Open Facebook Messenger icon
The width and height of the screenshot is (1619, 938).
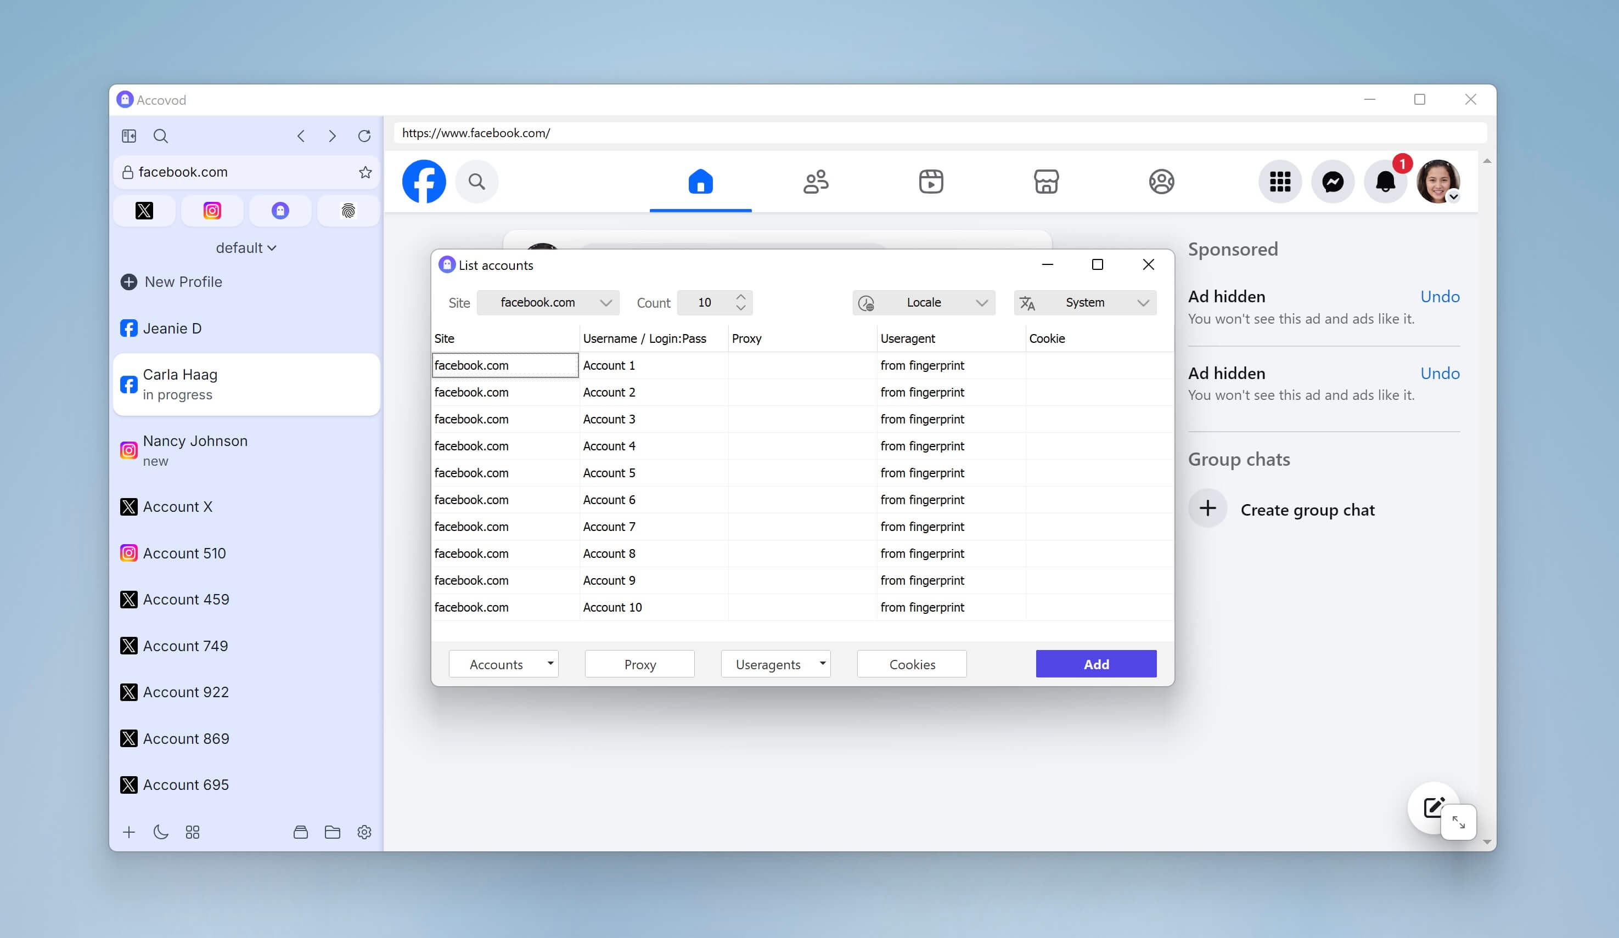[1333, 182]
